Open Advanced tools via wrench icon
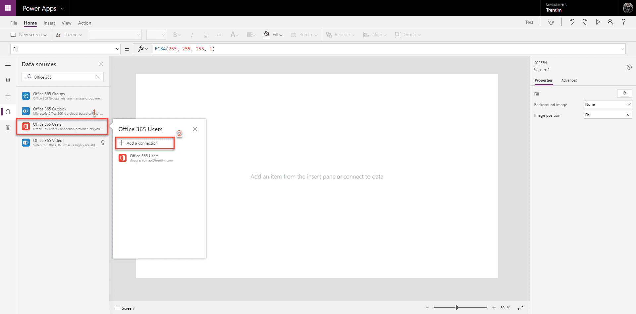 [x=8, y=128]
